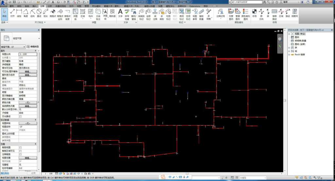Select 图纸 (全部) in project browser
This screenshot has width=335, height=181.
point(300,44)
